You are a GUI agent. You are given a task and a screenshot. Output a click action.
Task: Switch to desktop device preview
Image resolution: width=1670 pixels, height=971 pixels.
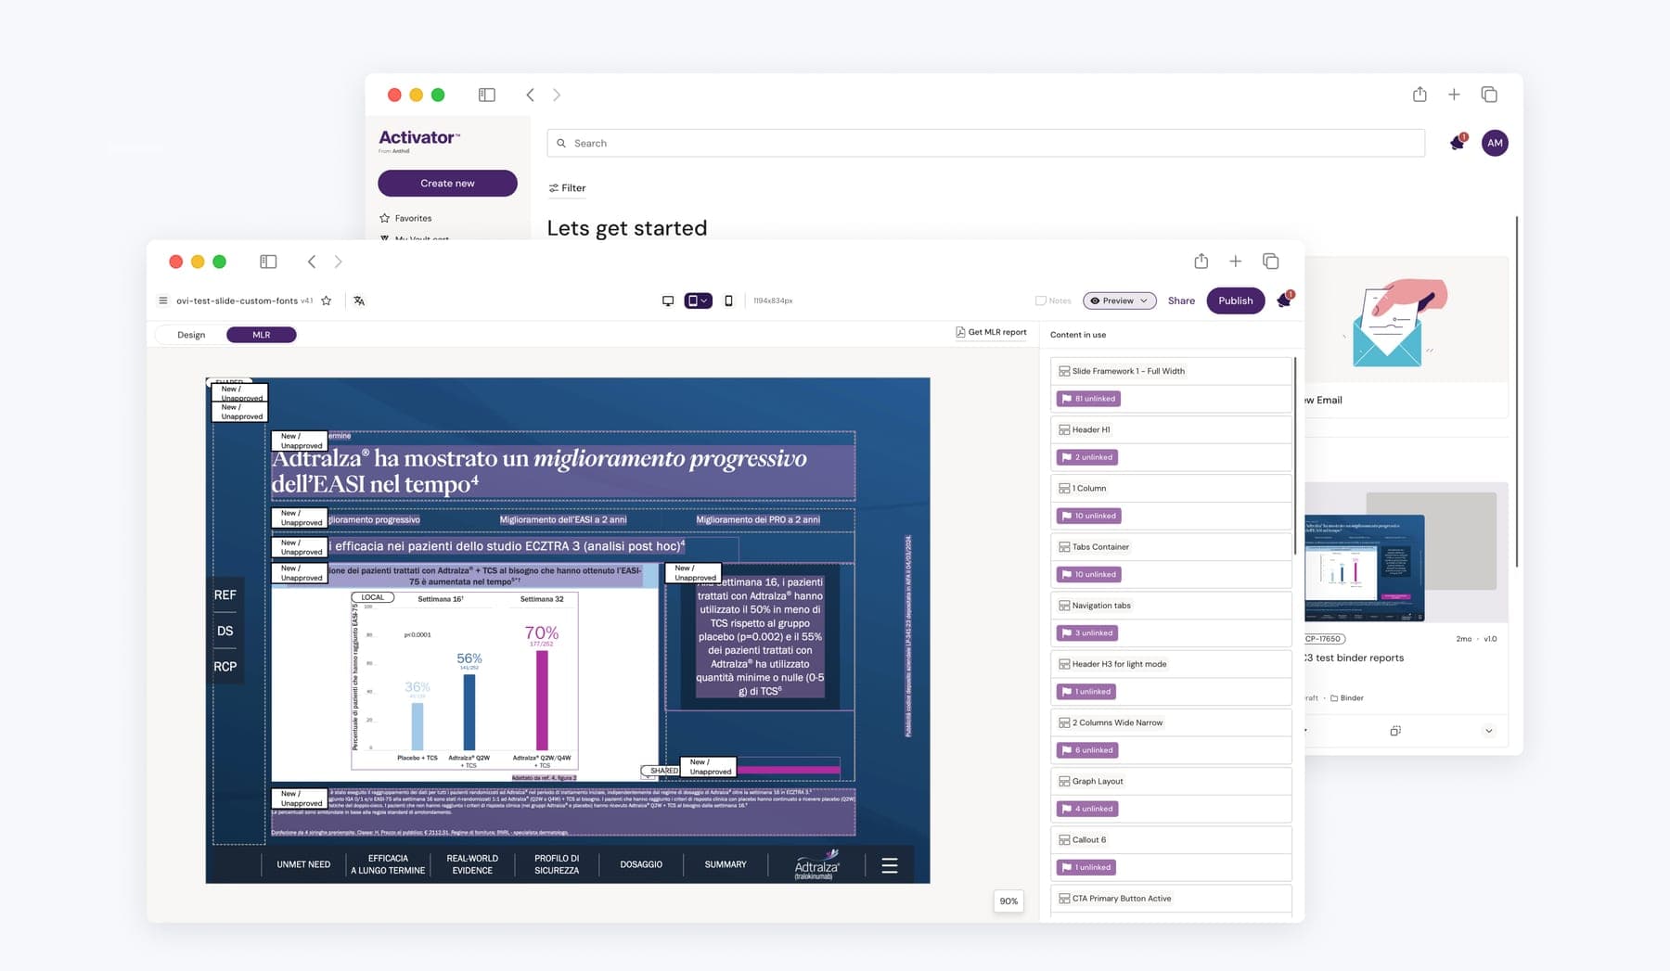[x=668, y=300]
